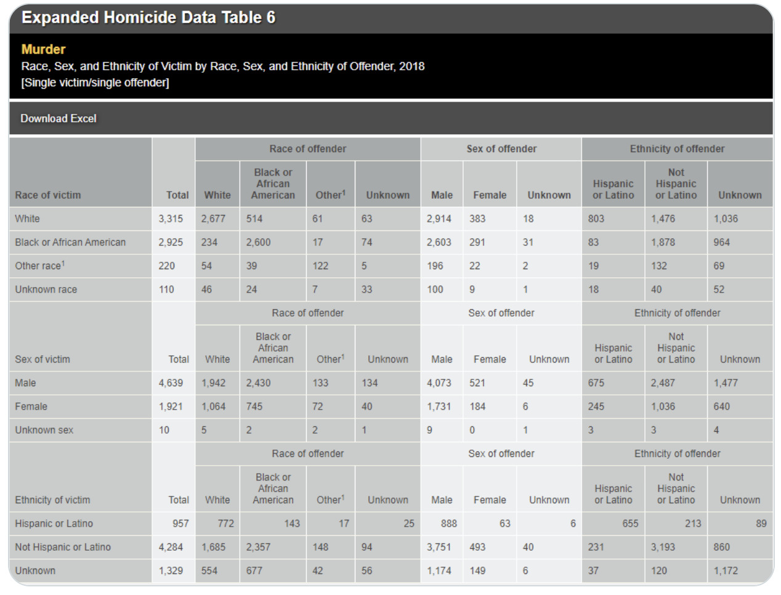Viewport: 781px width, 595px height.
Task: Click the Black or African American victim row label
Action: pyautogui.click(x=70, y=242)
